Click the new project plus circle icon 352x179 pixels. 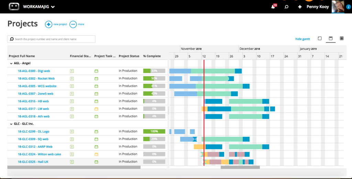tap(48, 24)
